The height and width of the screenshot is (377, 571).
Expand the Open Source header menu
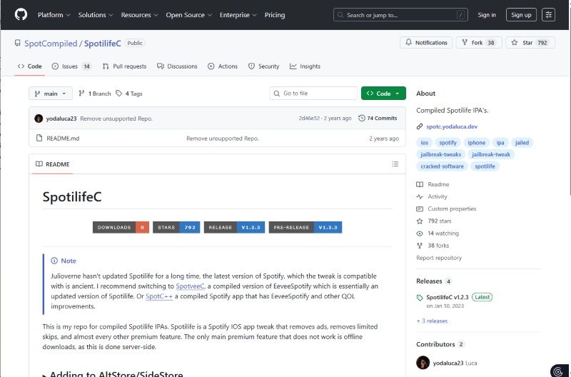pos(188,14)
